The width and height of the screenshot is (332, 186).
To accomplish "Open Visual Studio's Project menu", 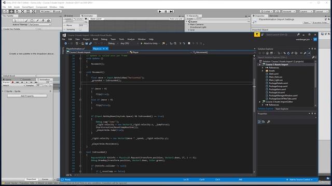I will (x=86, y=39).
